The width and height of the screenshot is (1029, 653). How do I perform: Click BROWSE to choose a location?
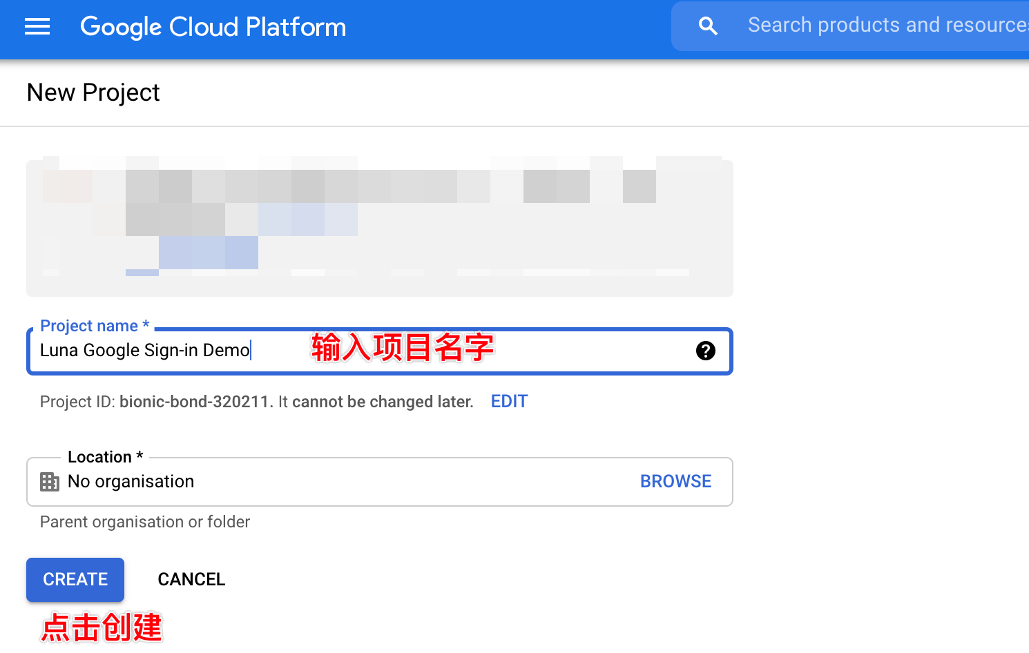click(675, 481)
